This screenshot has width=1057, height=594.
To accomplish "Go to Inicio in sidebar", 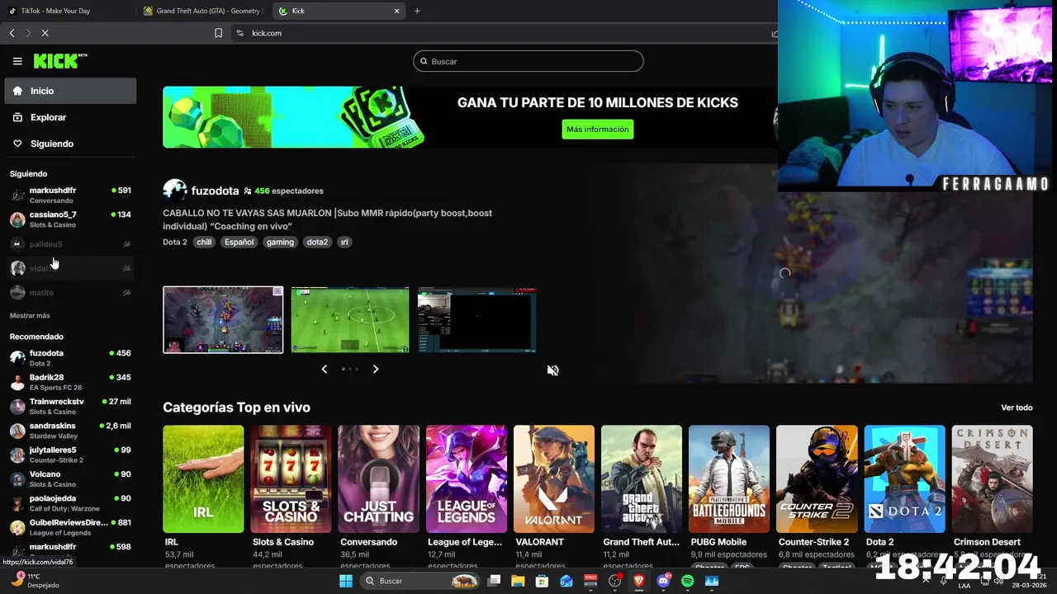I will pyautogui.click(x=70, y=91).
